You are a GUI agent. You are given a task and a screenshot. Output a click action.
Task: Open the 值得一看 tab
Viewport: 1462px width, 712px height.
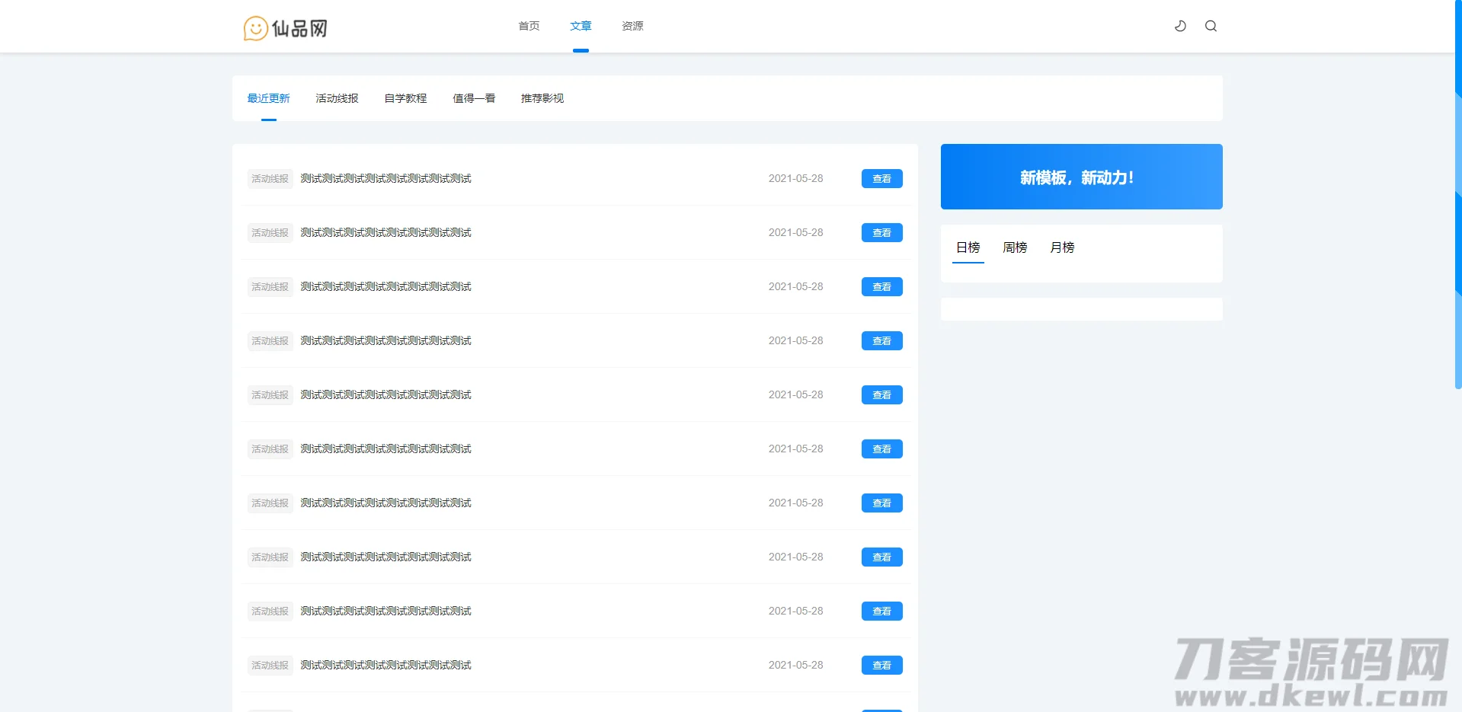click(x=473, y=98)
